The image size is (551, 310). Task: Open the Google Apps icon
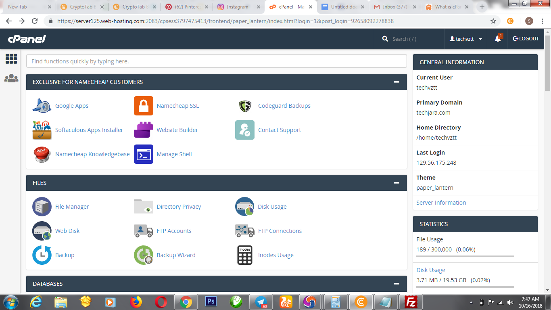tap(42, 106)
